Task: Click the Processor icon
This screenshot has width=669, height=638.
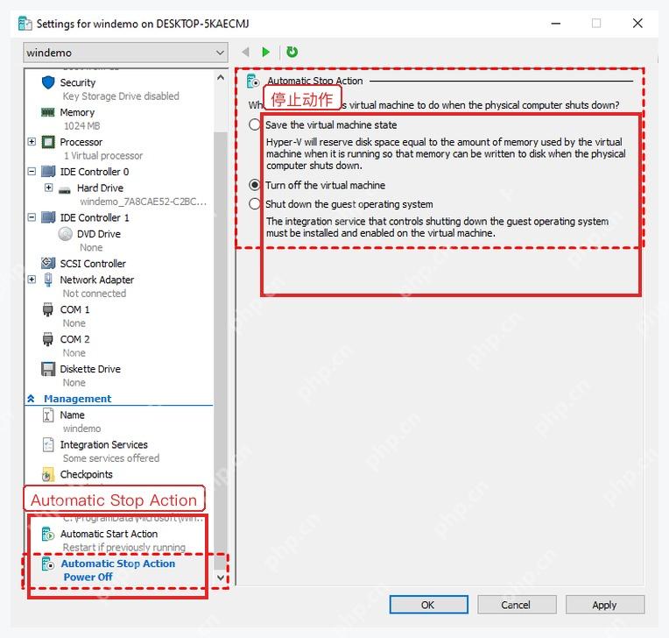Action: coord(48,142)
